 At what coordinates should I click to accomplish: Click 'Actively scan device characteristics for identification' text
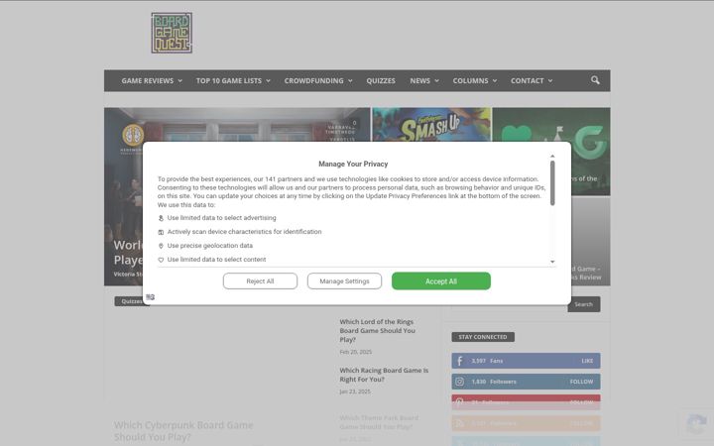[x=244, y=232]
